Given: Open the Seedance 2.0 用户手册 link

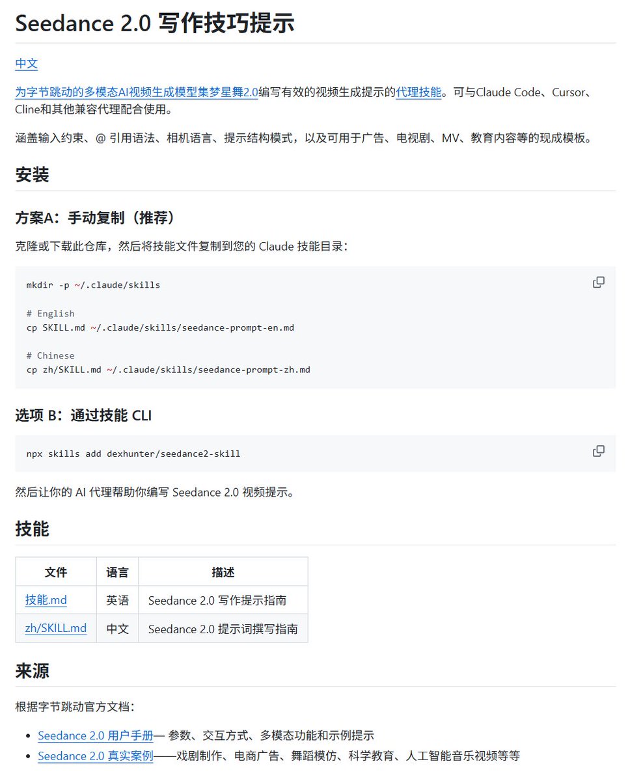Looking at the screenshot, I should click(95, 735).
